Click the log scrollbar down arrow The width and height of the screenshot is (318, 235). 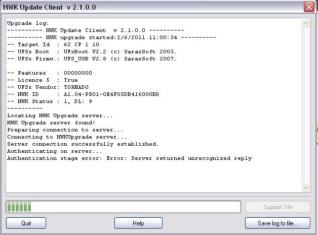click(305, 188)
